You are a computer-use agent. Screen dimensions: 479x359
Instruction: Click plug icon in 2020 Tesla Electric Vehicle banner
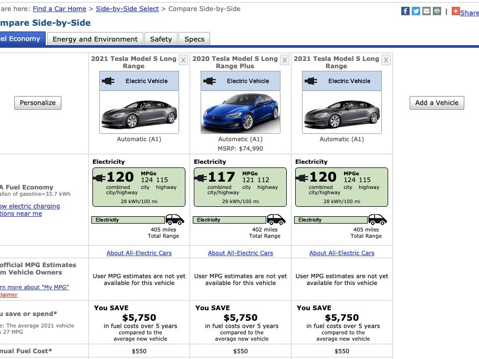click(x=210, y=81)
